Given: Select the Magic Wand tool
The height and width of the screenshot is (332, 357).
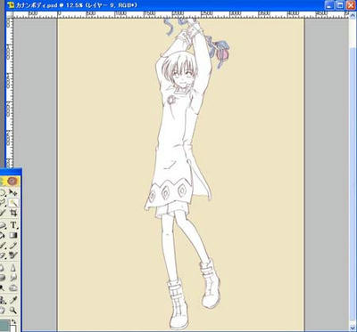Looking at the screenshot, I should 13,203.
